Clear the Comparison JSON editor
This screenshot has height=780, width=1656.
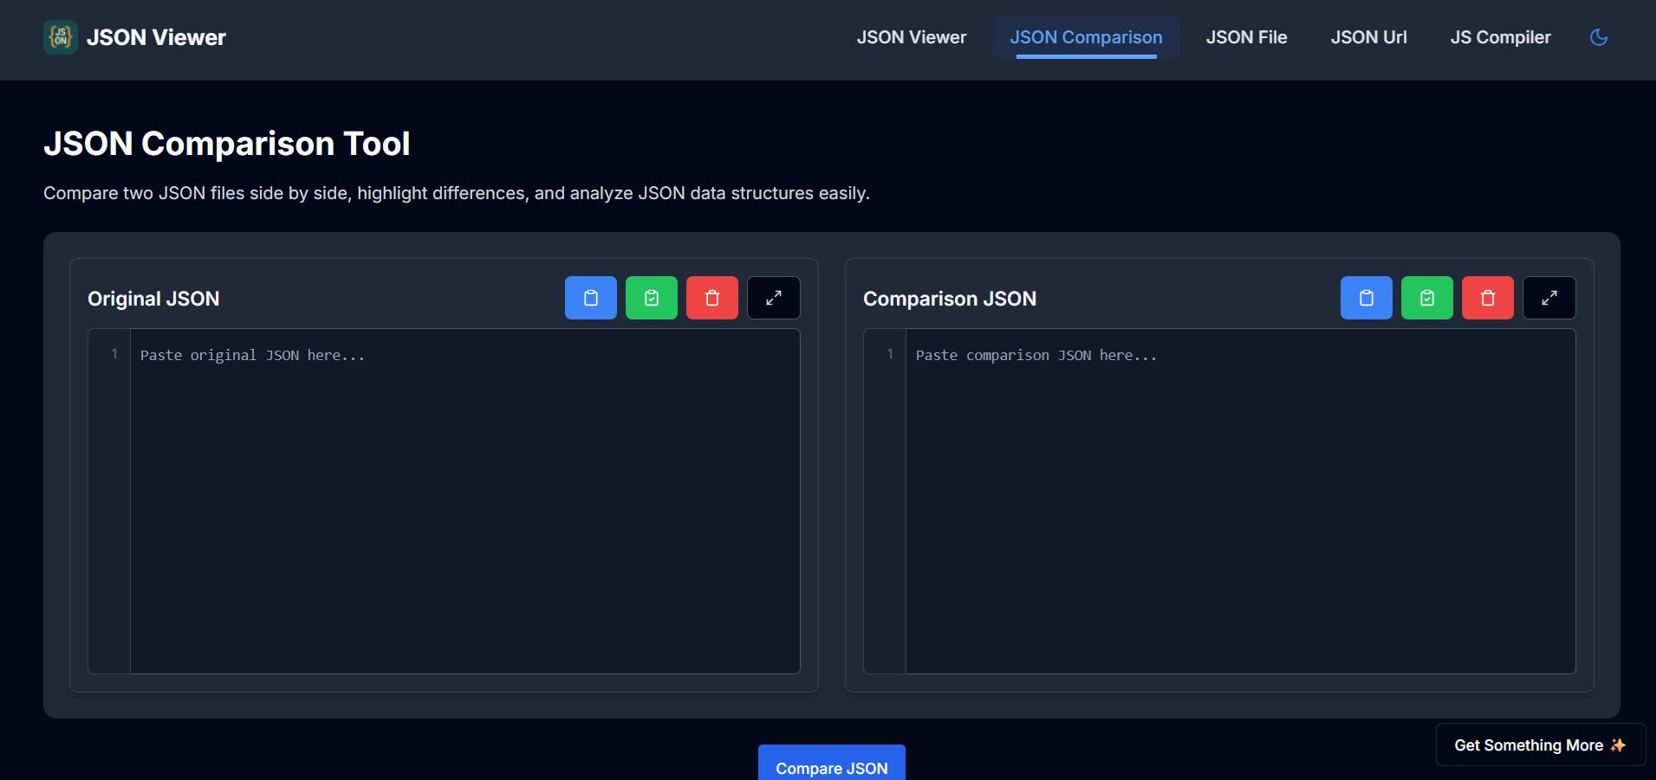click(1487, 297)
